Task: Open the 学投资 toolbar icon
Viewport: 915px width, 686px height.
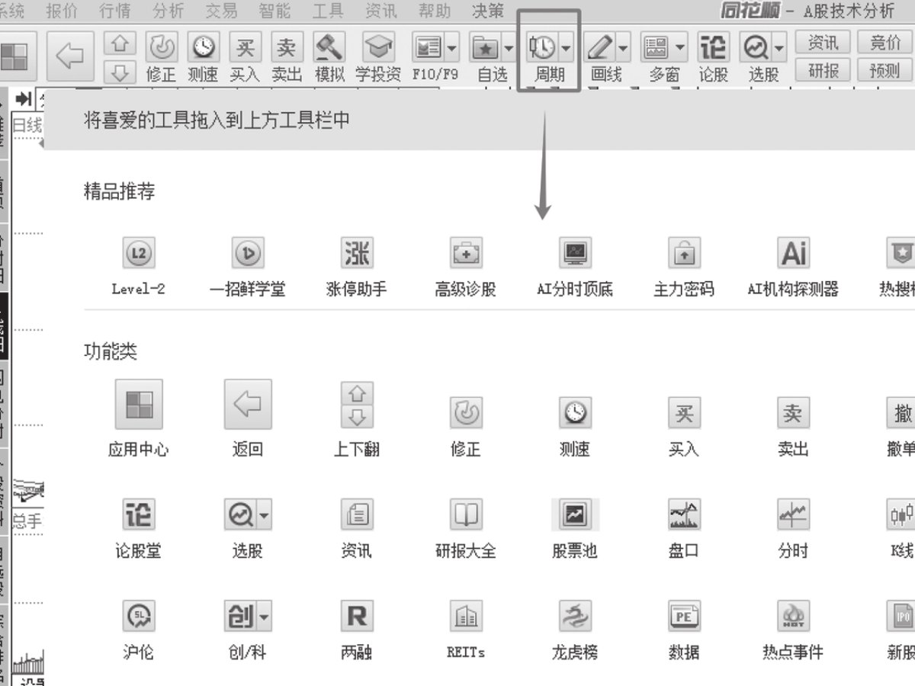Action: (378, 48)
